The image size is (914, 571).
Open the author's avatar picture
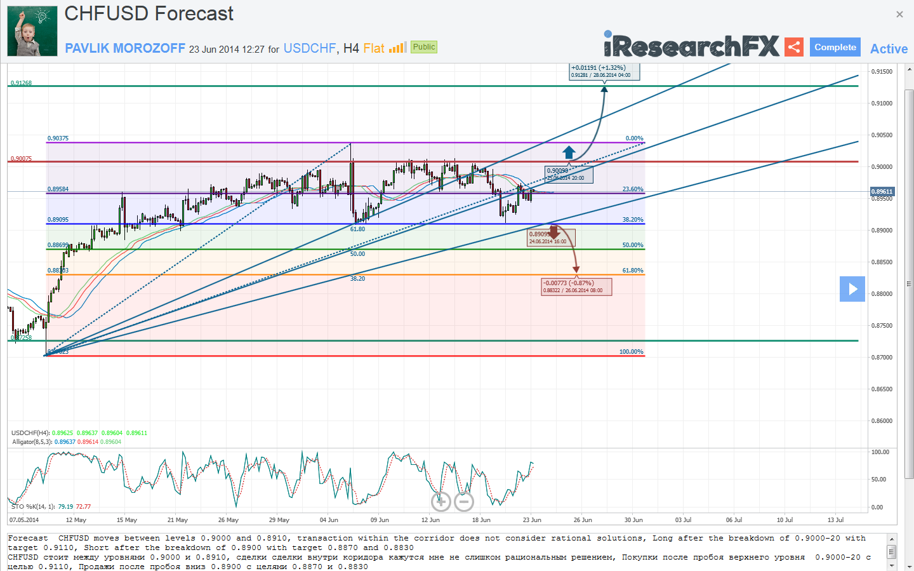point(32,31)
